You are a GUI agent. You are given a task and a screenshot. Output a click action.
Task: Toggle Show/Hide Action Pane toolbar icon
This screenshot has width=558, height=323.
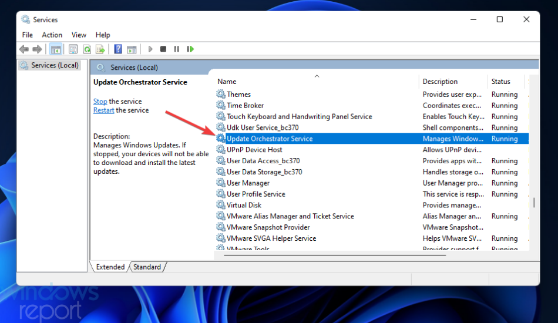[132, 49]
